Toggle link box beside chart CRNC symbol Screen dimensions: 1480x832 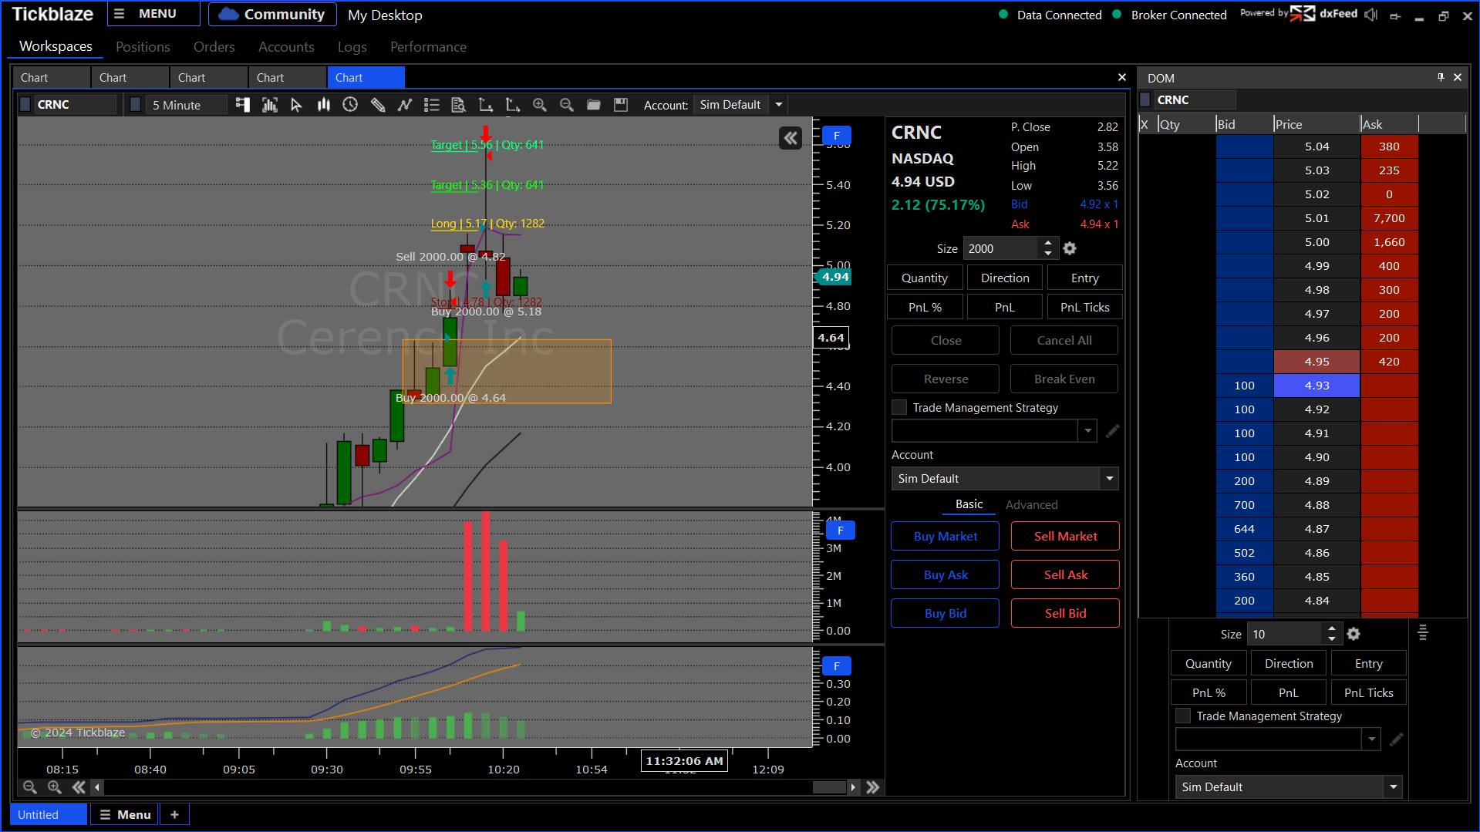[x=25, y=104]
